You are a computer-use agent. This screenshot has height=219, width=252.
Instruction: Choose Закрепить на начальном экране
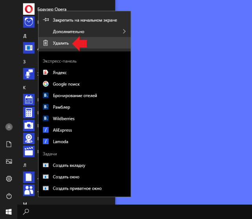[x=85, y=20]
